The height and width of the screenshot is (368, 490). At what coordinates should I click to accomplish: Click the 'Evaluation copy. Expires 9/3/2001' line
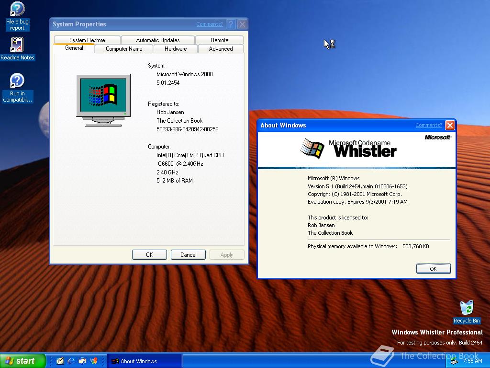point(357,202)
